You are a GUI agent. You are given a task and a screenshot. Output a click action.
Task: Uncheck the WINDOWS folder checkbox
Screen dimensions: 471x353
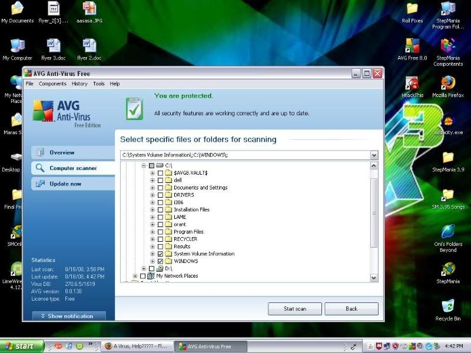[160, 261]
